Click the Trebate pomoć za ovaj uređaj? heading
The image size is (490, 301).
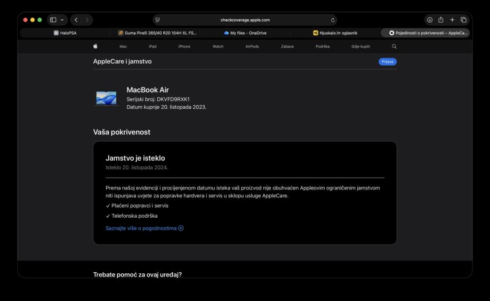click(138, 274)
